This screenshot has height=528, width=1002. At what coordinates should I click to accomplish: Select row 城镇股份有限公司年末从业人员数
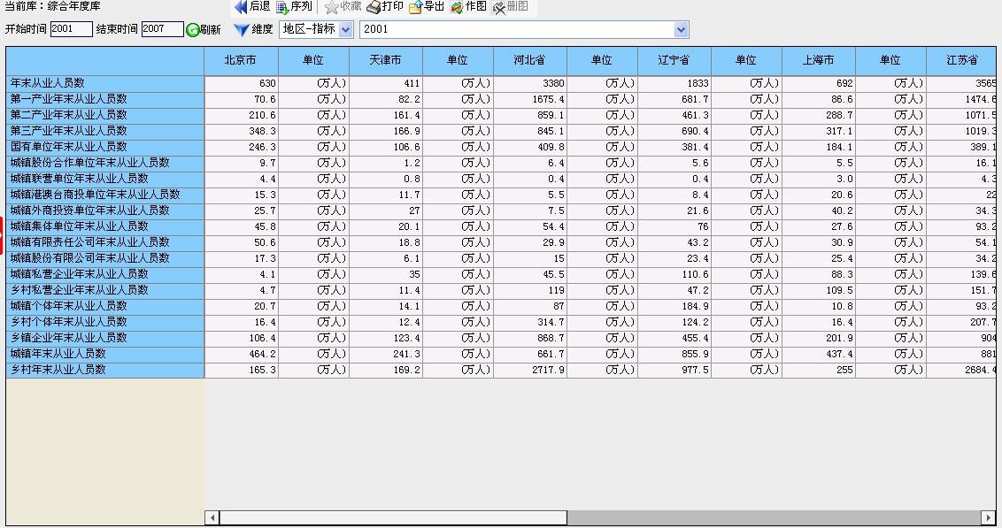(104, 258)
